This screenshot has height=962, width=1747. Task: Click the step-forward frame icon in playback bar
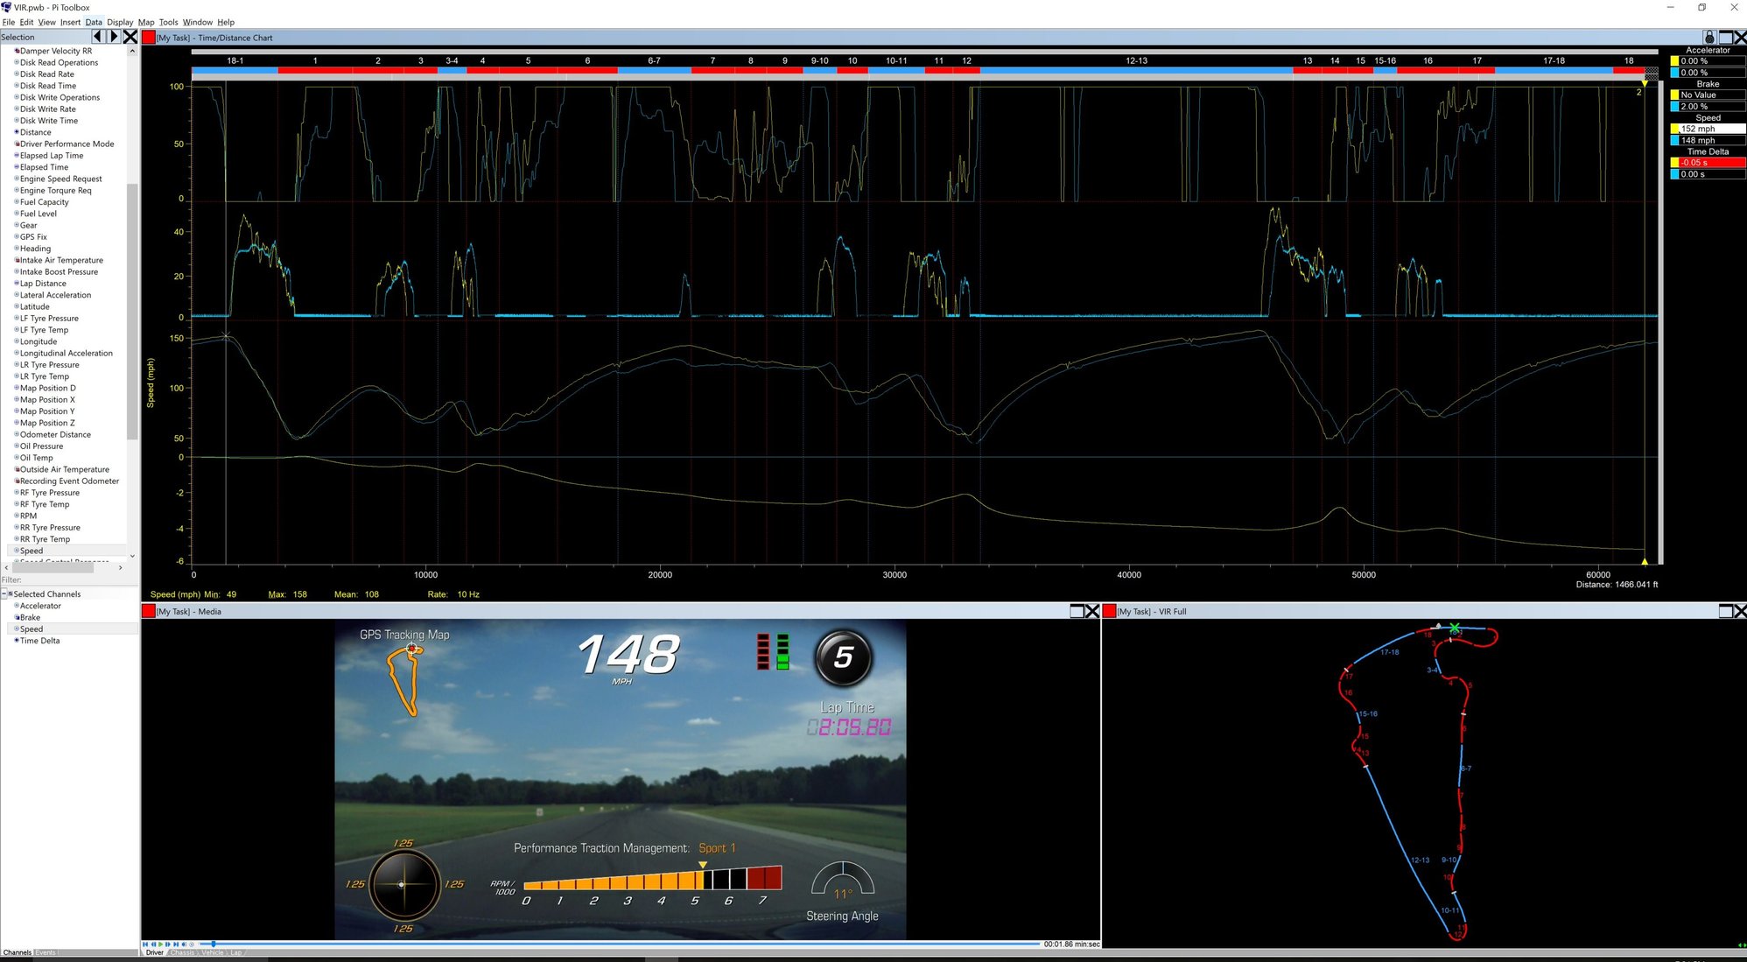pos(167,944)
